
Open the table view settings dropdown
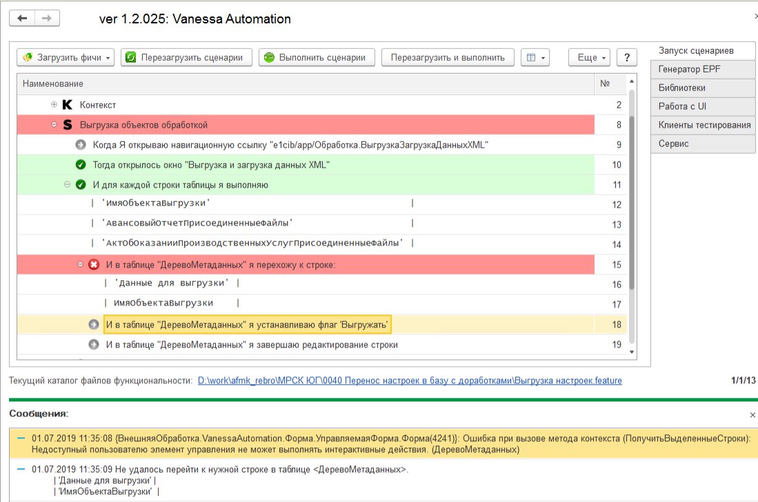pyautogui.click(x=535, y=57)
